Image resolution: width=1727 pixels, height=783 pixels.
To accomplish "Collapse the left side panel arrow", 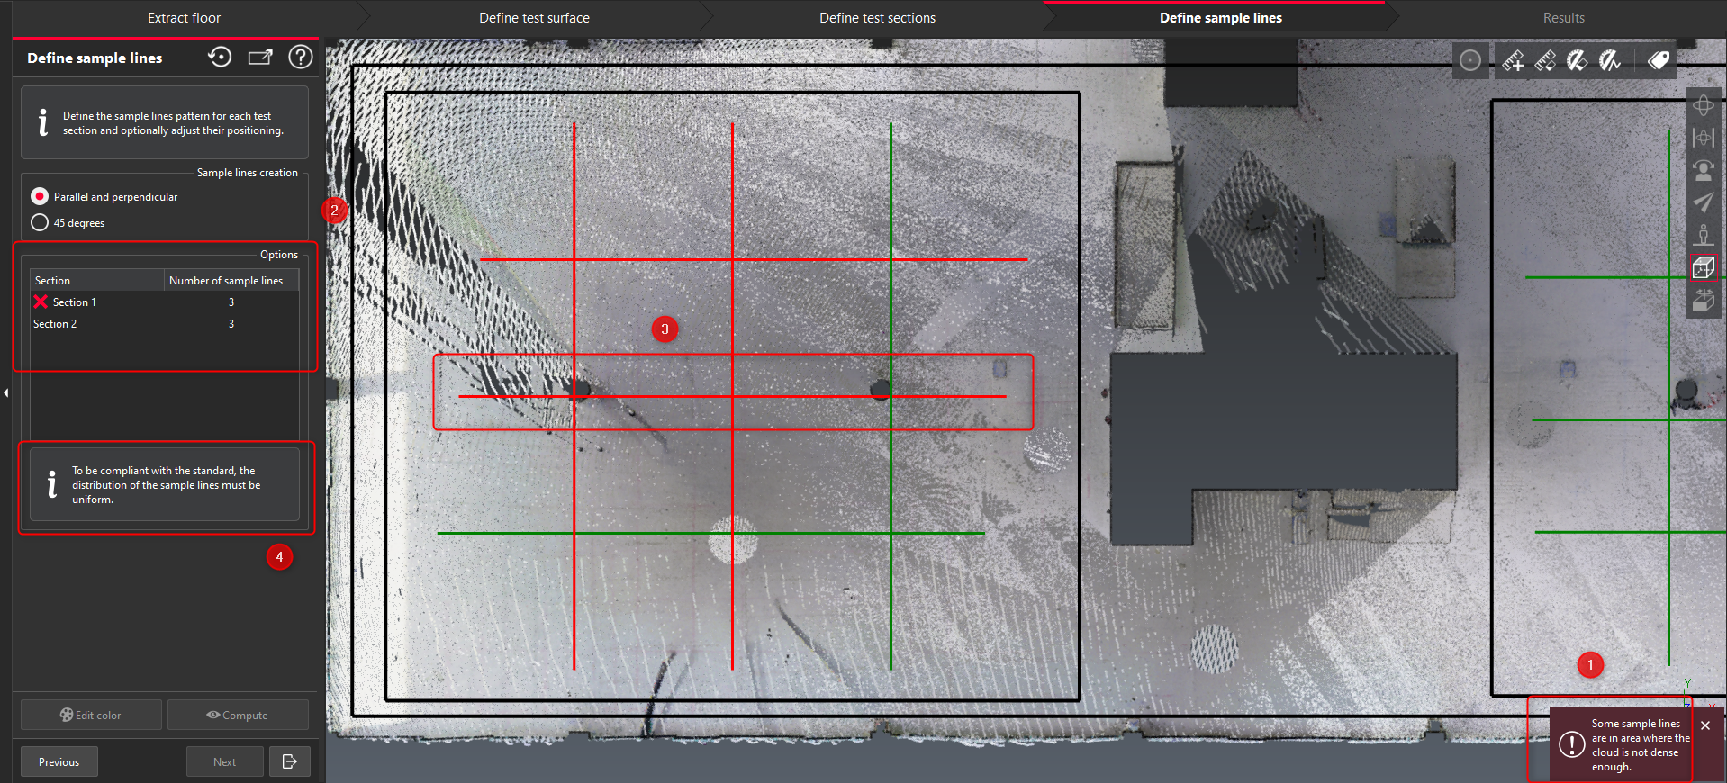I will (x=6, y=392).
